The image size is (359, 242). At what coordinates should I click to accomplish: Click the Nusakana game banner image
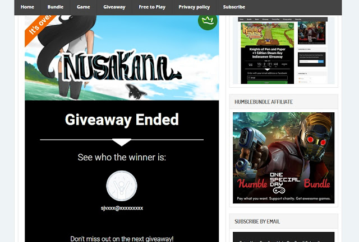[122, 58]
